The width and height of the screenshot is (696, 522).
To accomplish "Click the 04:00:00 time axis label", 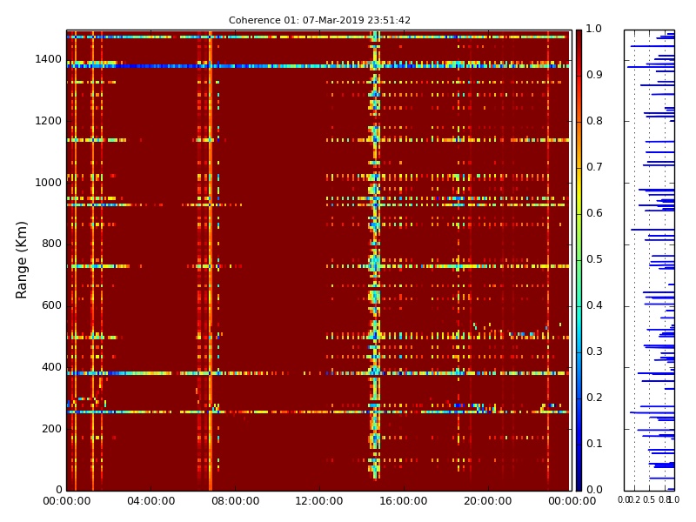I will tap(151, 501).
